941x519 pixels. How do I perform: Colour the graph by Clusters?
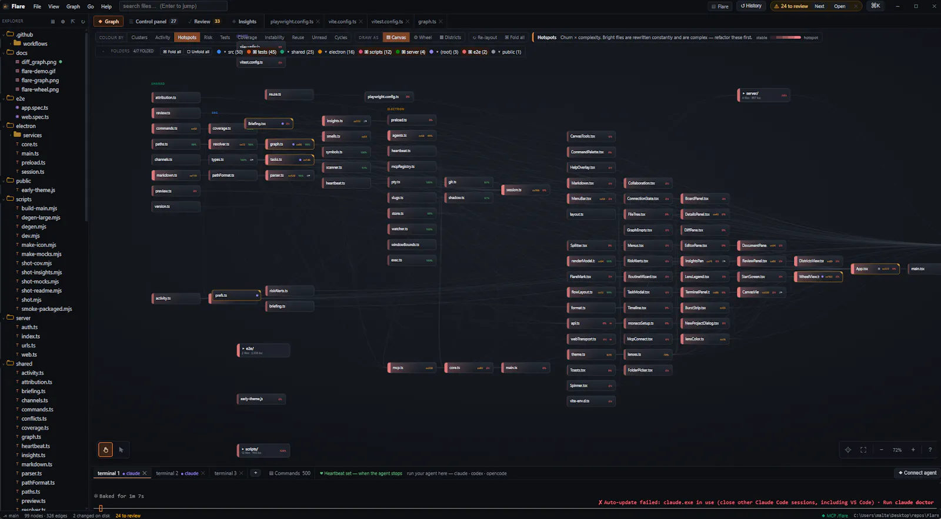pos(139,37)
